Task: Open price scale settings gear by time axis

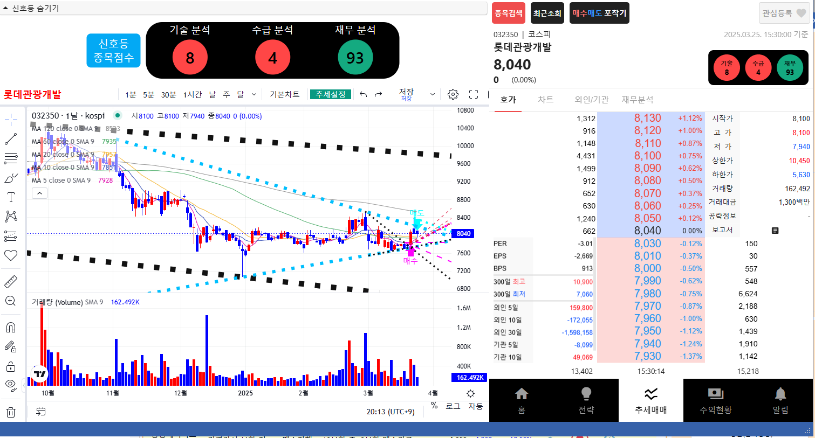Action: click(470, 393)
